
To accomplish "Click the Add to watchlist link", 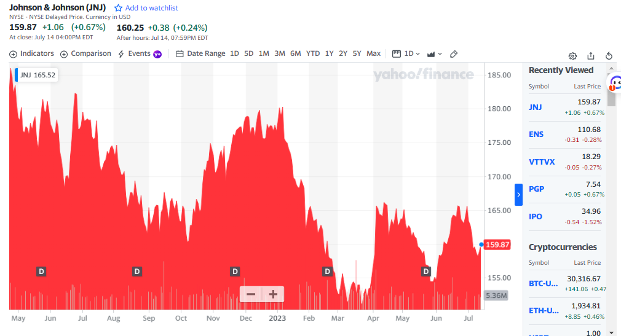I will pos(152,8).
